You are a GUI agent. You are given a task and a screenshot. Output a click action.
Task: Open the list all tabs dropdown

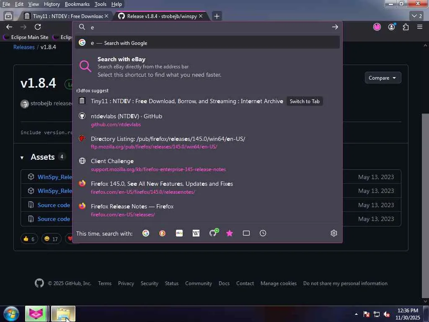pyautogui.click(x=417, y=16)
